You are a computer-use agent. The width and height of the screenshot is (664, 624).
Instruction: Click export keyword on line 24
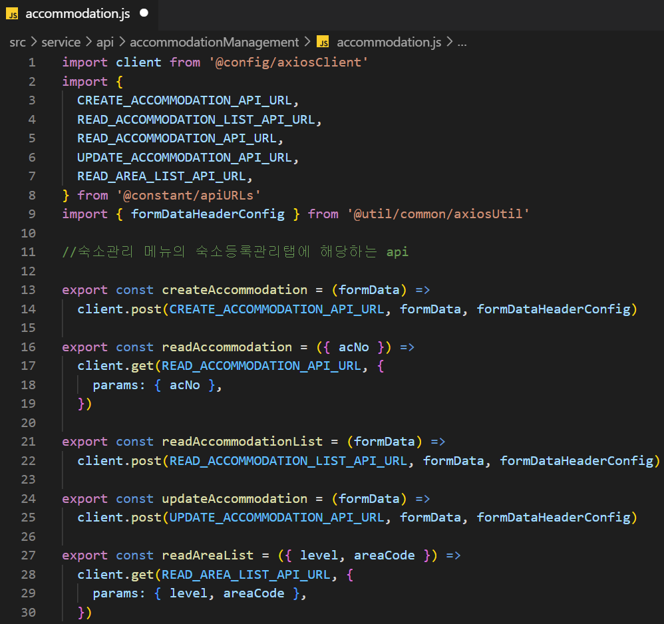pyautogui.click(x=84, y=499)
